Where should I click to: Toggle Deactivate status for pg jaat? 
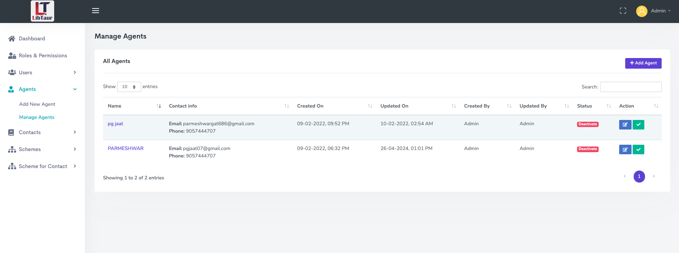click(588, 124)
